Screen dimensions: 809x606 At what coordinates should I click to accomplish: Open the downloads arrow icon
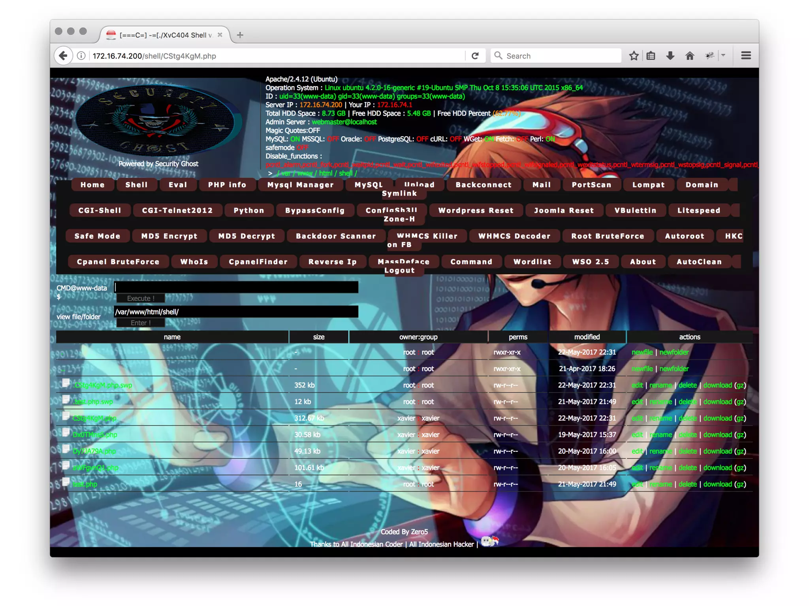[x=670, y=56]
